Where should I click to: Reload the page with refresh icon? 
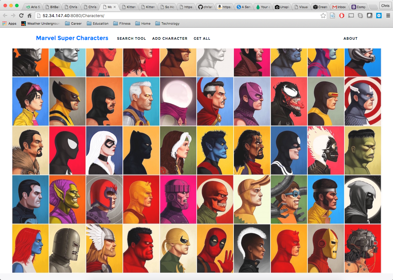tap(21, 15)
